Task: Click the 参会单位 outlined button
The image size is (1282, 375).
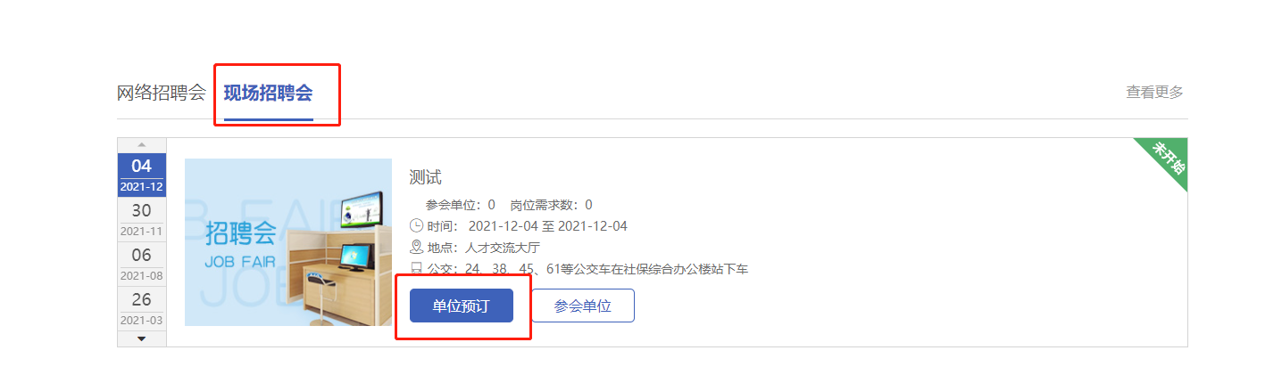Action: [583, 306]
